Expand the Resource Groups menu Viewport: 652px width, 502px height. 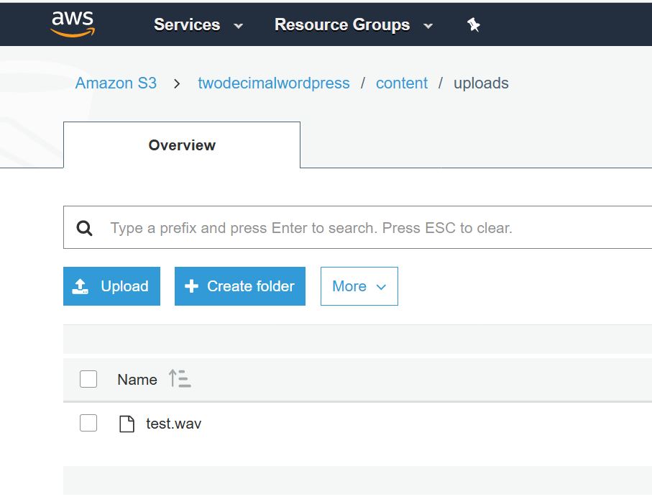point(354,25)
